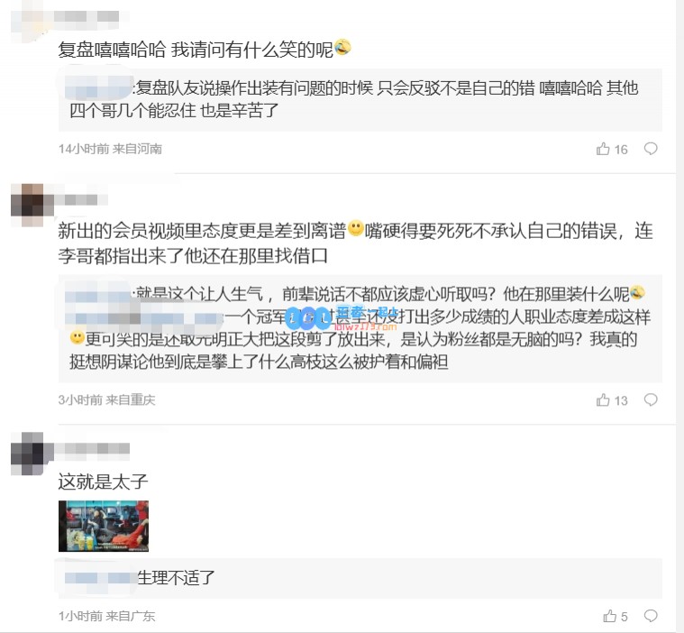Open blurred username of second commenter

tap(81, 199)
